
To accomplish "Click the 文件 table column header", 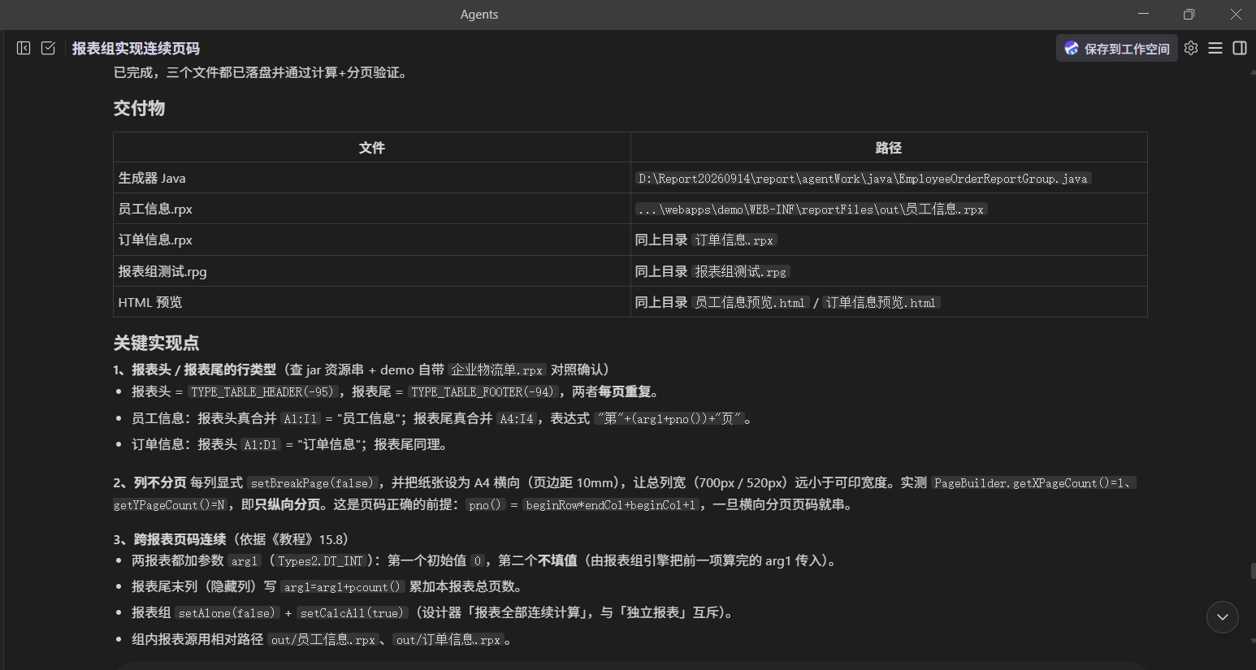I will (x=372, y=148).
